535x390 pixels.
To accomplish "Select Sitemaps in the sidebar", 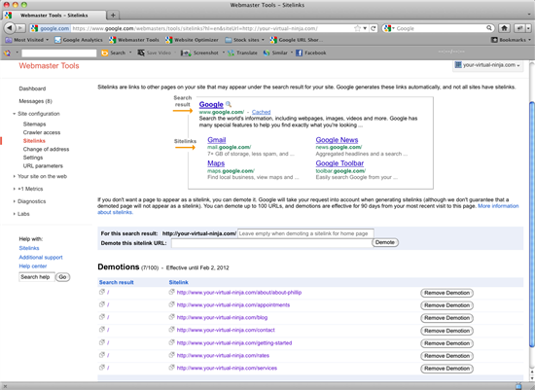I will coord(34,124).
